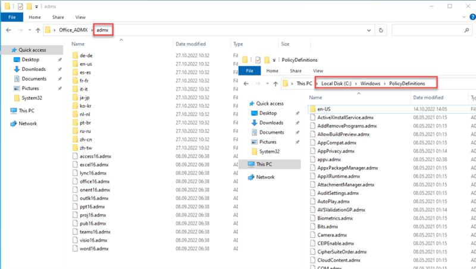Click the Up arrow in the admx window
The image size is (476, 269).
tap(38, 30)
